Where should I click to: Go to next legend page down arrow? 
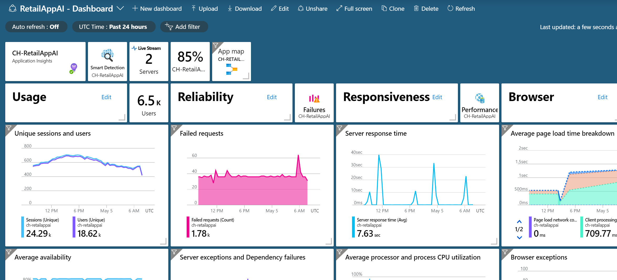click(x=519, y=238)
